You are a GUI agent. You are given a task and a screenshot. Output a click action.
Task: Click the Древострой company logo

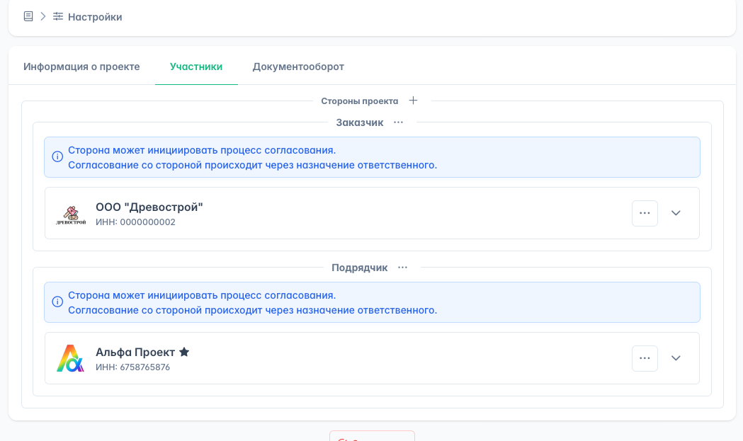[71, 214]
